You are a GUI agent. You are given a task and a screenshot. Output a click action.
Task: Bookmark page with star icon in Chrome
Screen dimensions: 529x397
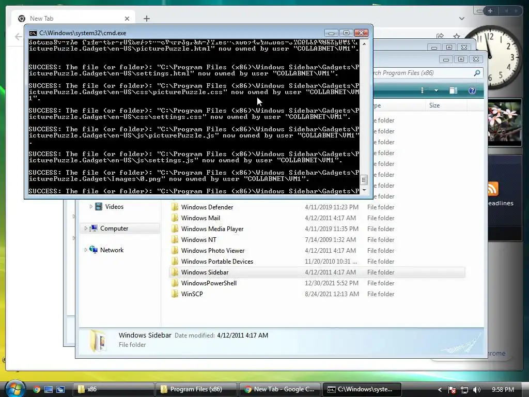[457, 36]
